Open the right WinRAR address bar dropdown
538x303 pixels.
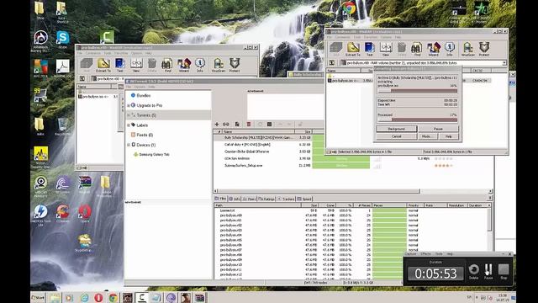coord(504,63)
